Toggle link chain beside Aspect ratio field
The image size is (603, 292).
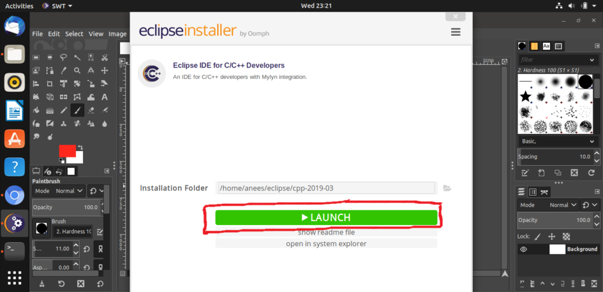coord(100,267)
